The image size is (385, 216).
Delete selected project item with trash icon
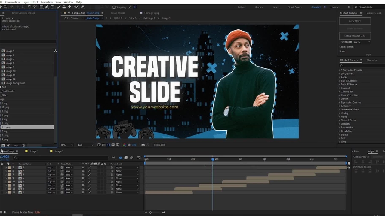[x=23, y=145]
